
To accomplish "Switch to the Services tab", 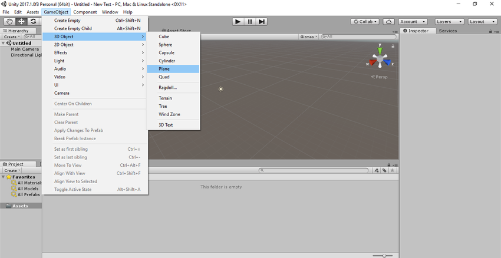I will coord(447,31).
